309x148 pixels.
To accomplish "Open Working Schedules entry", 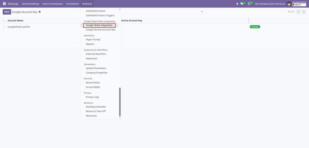I will (x=96, y=107).
